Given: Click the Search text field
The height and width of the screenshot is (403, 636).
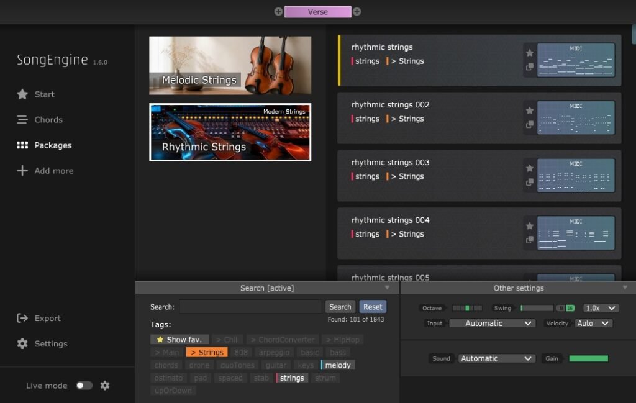Looking at the screenshot, I should point(251,307).
